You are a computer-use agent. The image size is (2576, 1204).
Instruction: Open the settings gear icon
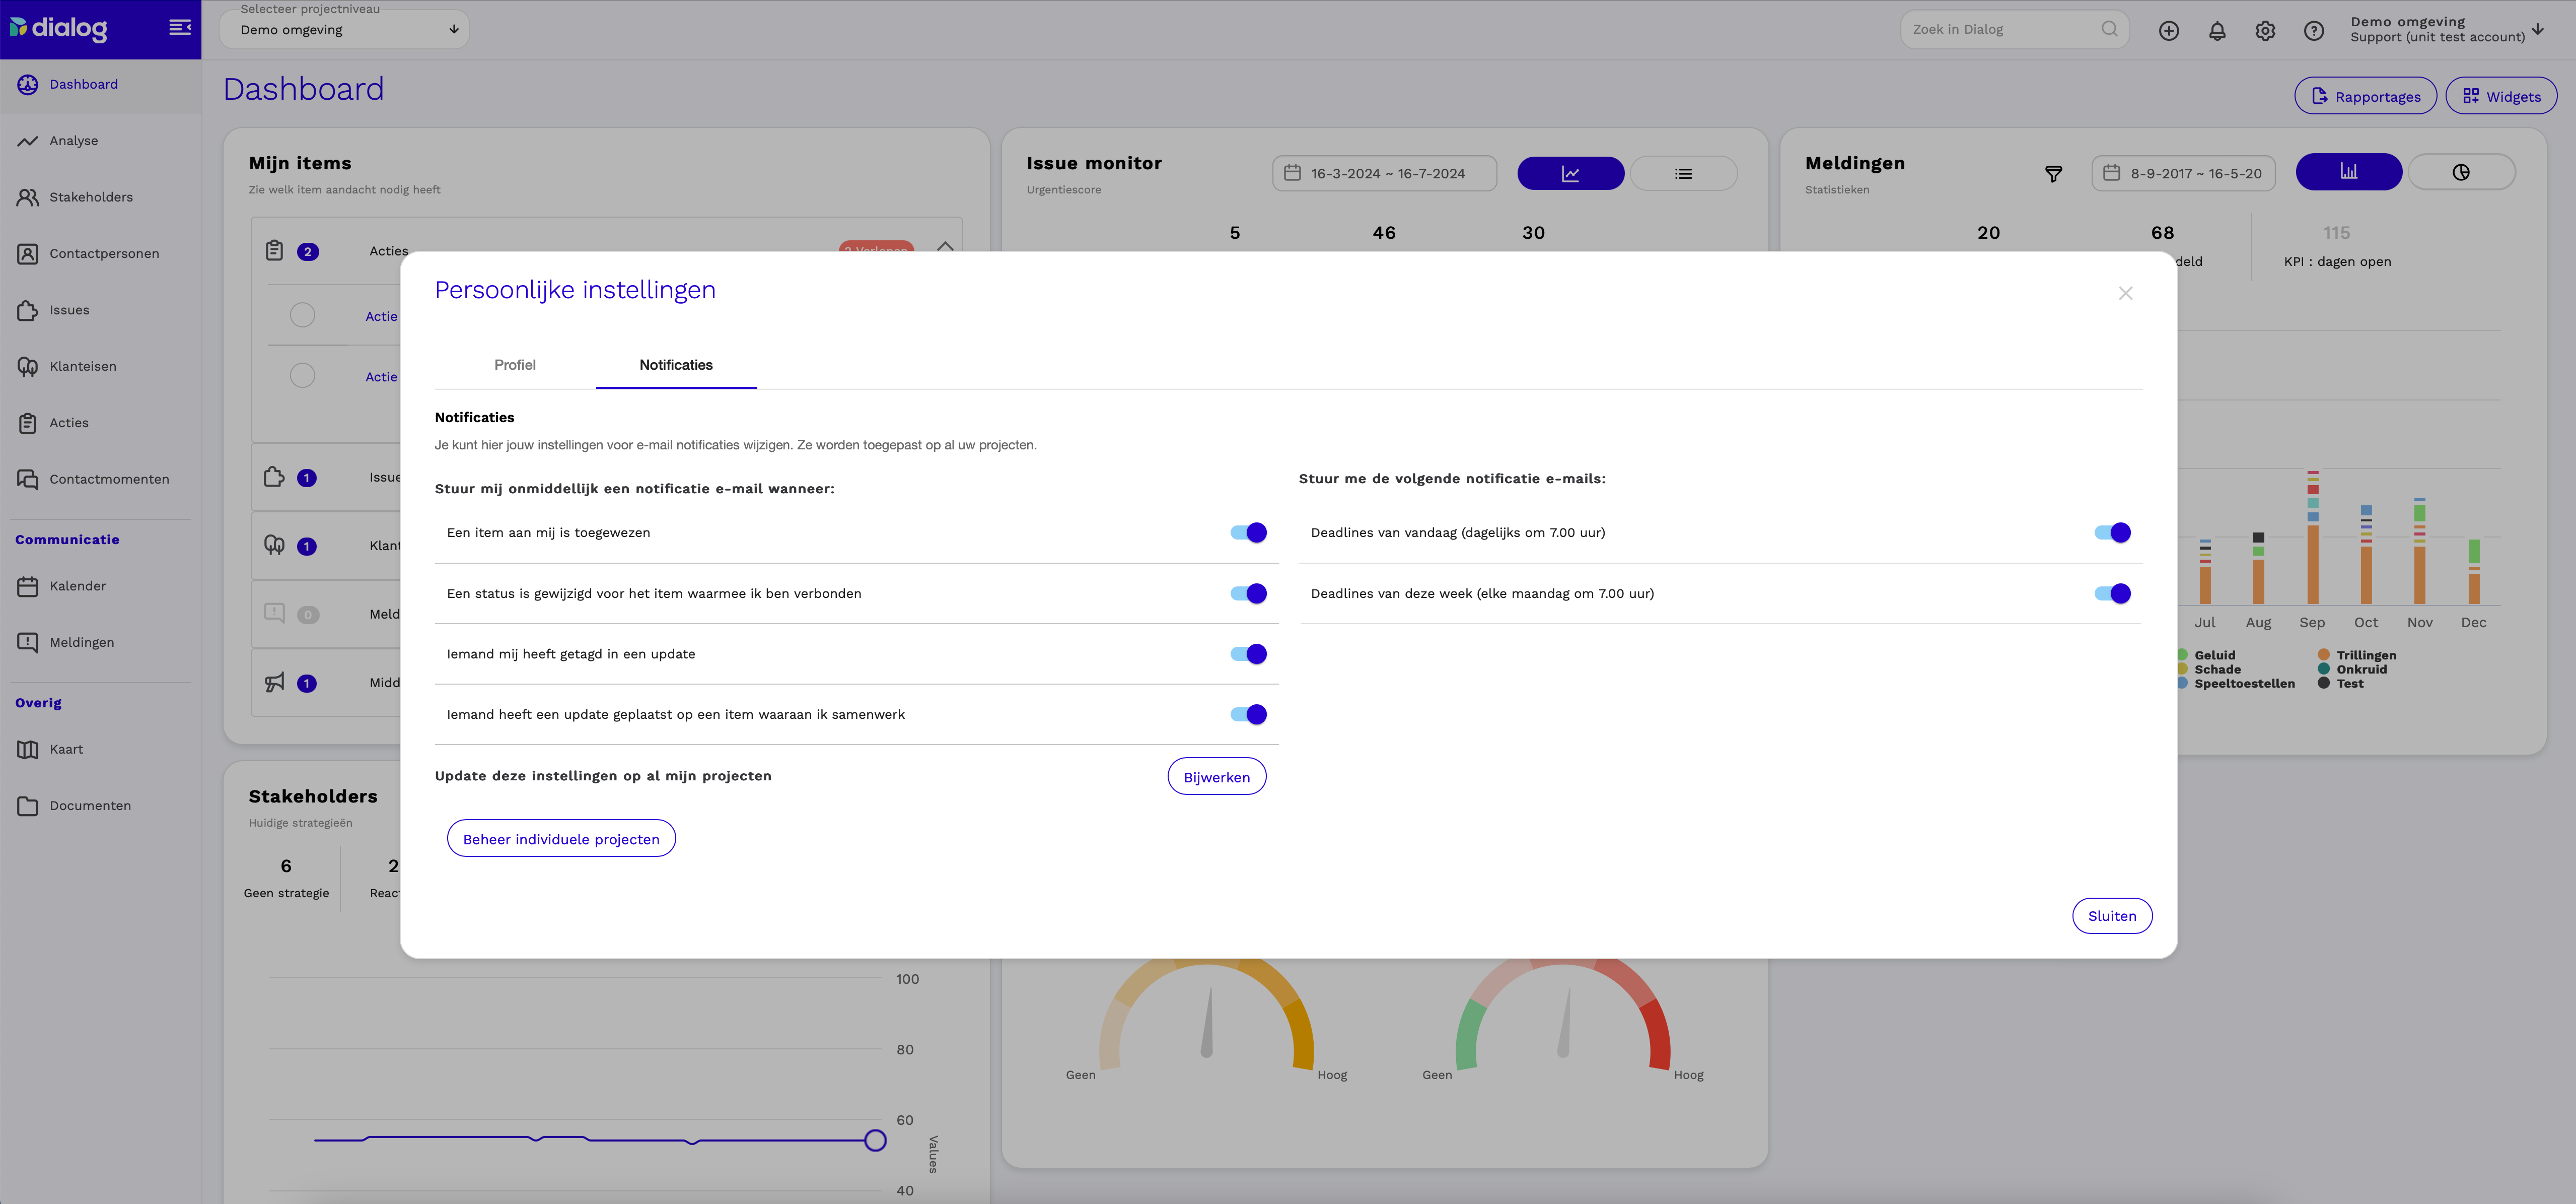2265,30
